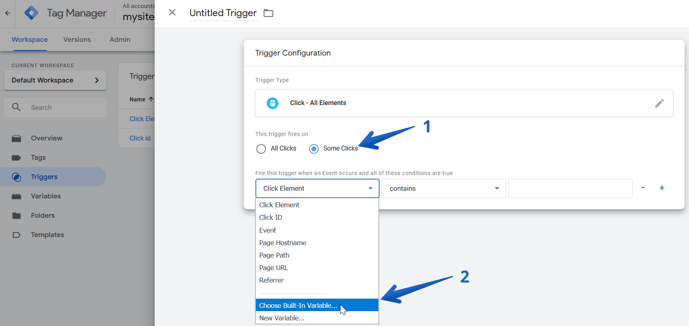The height and width of the screenshot is (326, 689).
Task: Click the Tag Manager diamond logo
Action: (x=31, y=13)
